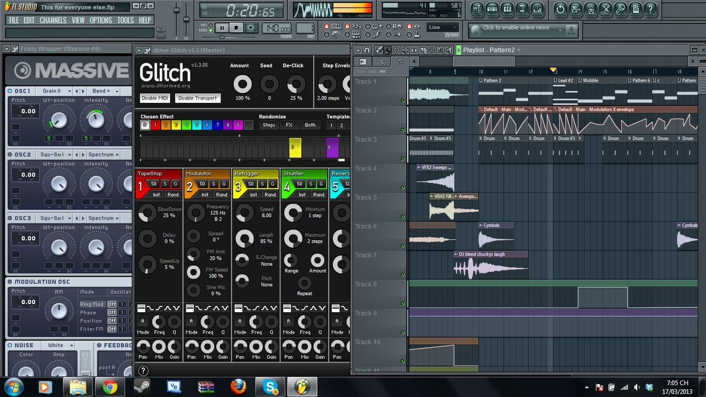Pause playback with the pause button
Screen dimensions: 706x397
click(222, 28)
